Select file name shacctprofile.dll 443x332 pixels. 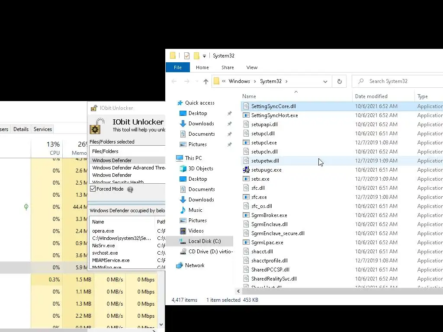[269, 261]
